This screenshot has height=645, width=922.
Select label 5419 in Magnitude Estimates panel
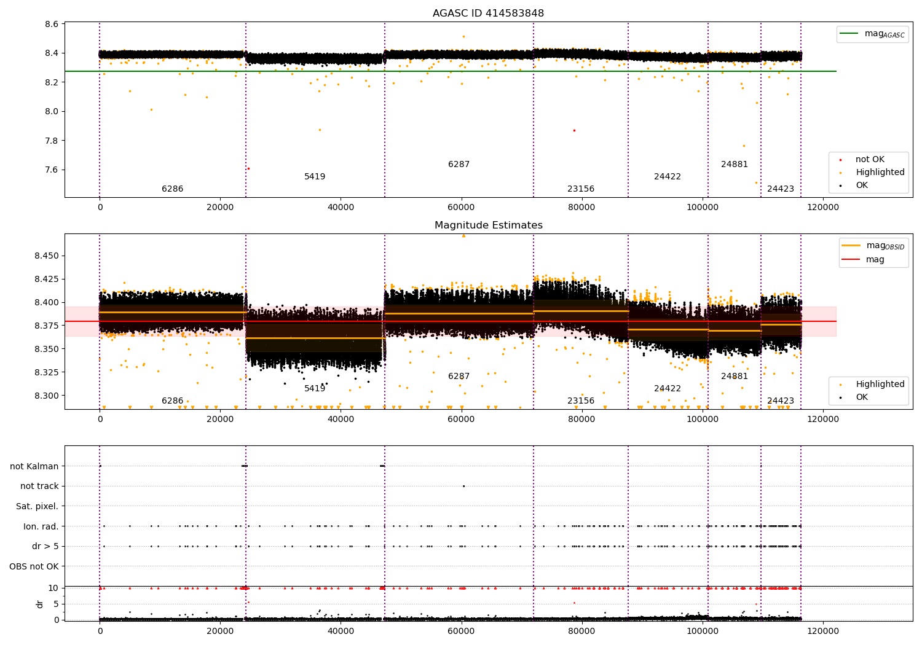(315, 389)
